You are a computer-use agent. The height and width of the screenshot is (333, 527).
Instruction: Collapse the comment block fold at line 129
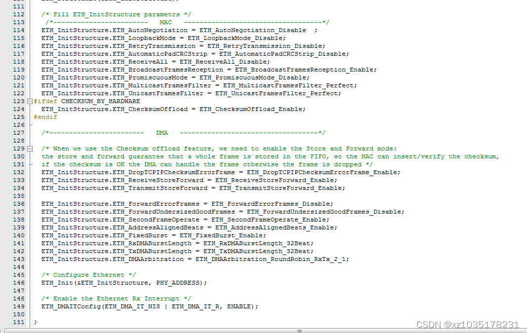pos(30,148)
